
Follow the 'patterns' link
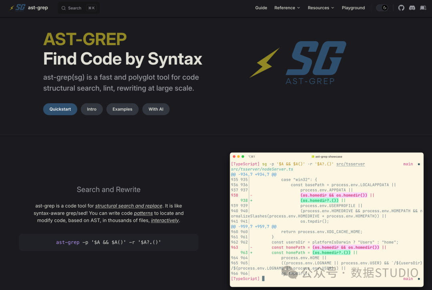click(143, 213)
